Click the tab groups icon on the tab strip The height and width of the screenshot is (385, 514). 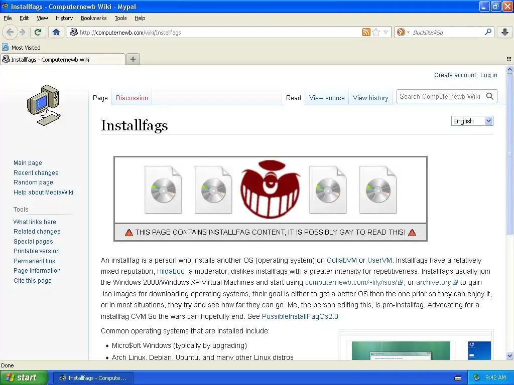coord(509,59)
